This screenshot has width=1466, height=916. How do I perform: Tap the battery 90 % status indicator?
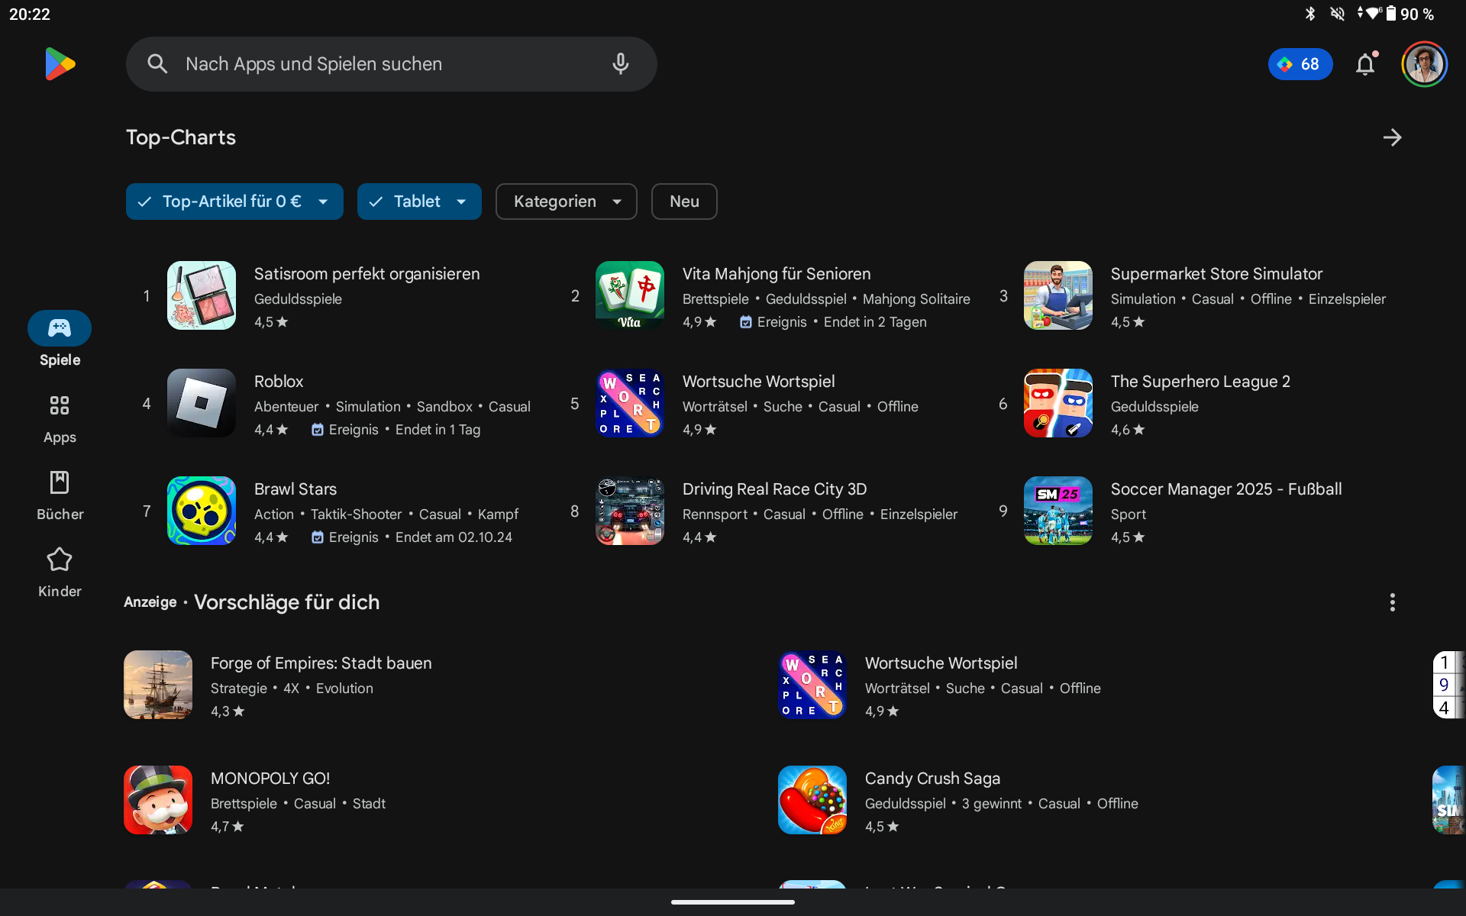(1410, 14)
